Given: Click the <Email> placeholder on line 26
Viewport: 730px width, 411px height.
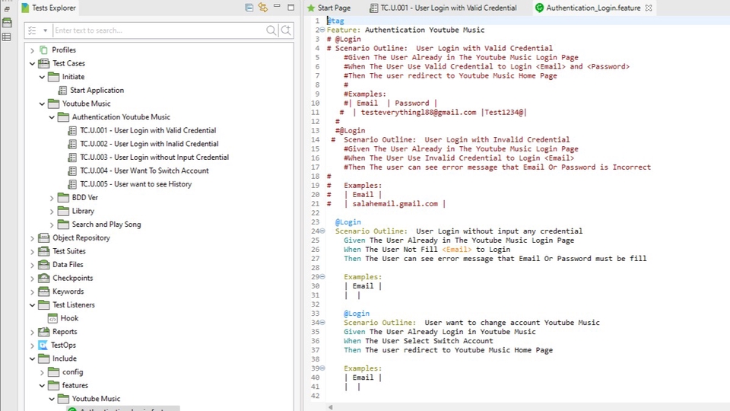Looking at the screenshot, I should click(456, 250).
